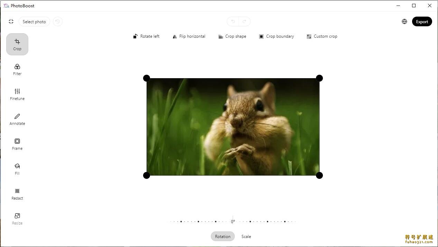438x247 pixels.
Task: Select the Frame tool
Action: click(x=17, y=144)
